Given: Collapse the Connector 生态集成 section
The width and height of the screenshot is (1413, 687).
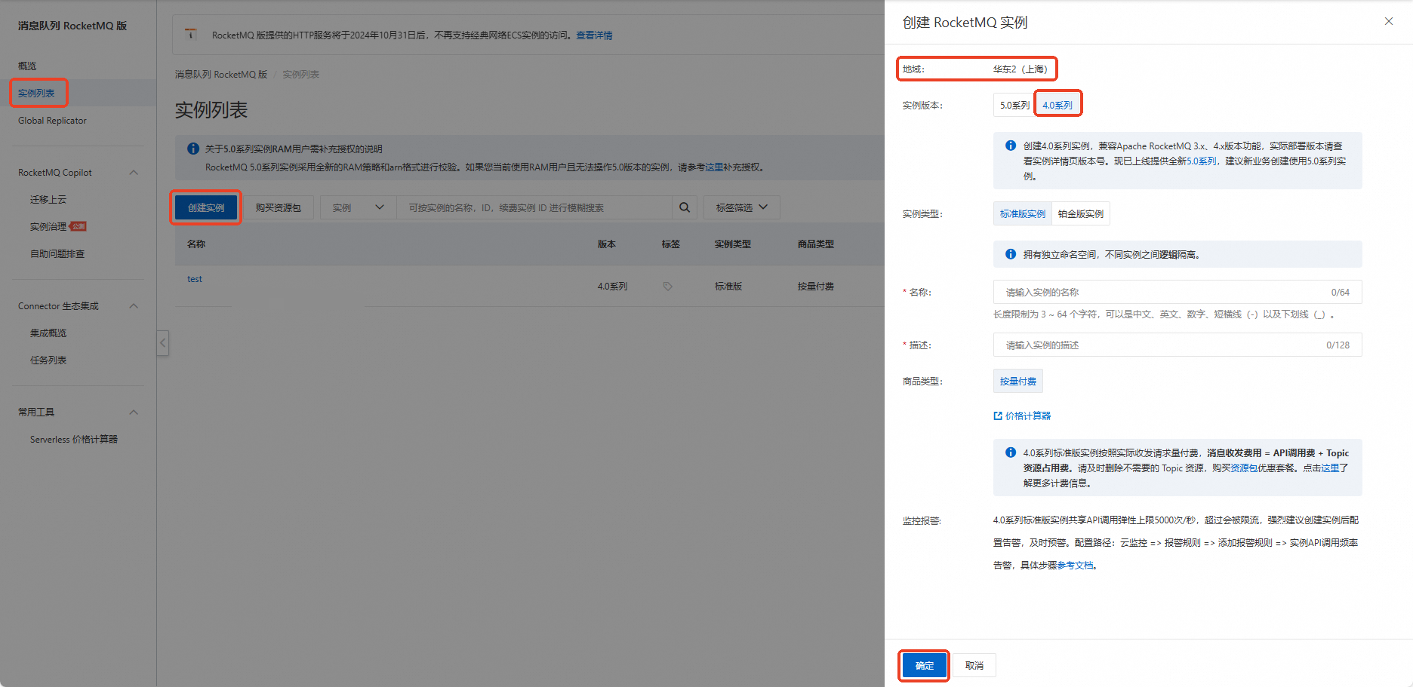Looking at the screenshot, I should (134, 306).
